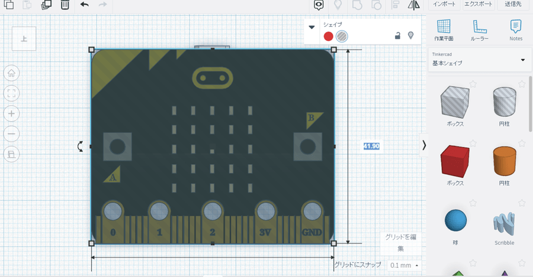Screen dimensions: 533x277
Task: Toggle the lock on the shape
Action: click(x=398, y=36)
